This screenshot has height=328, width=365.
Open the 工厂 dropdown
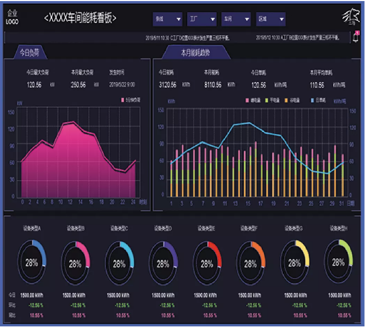[201, 20]
